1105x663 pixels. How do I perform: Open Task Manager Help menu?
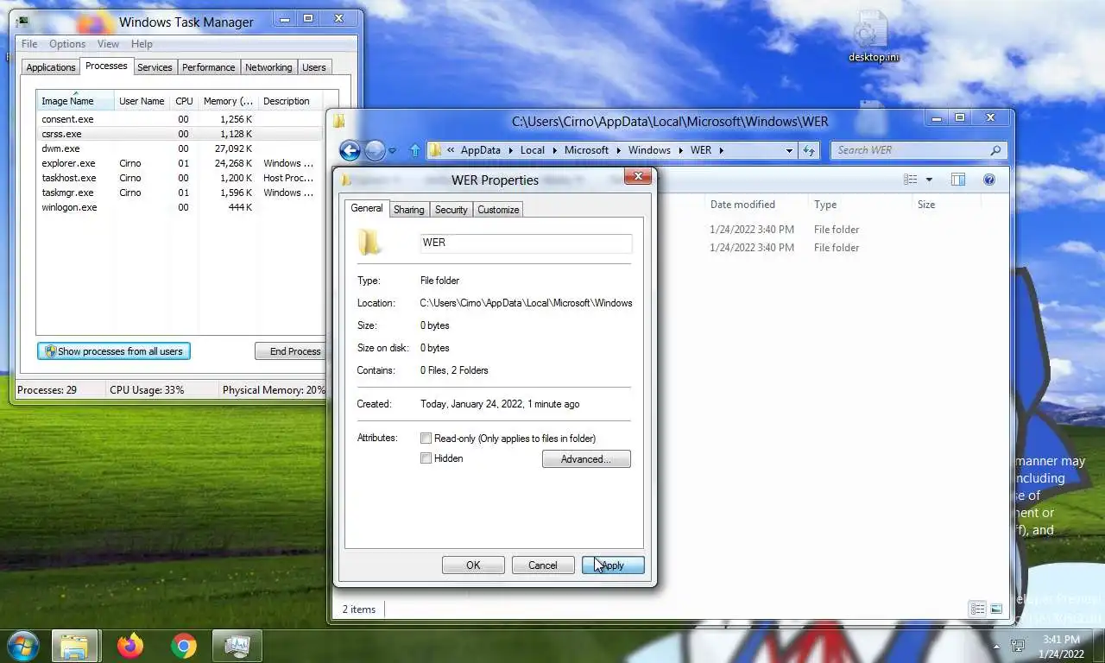[x=142, y=44]
